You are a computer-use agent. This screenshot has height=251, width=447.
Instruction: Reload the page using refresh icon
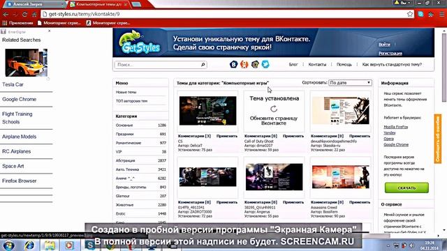click(25, 14)
